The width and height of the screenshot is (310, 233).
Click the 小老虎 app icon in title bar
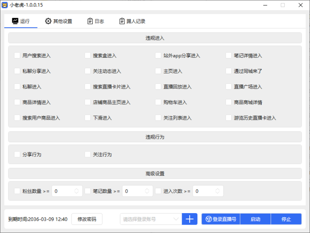click(5, 5)
